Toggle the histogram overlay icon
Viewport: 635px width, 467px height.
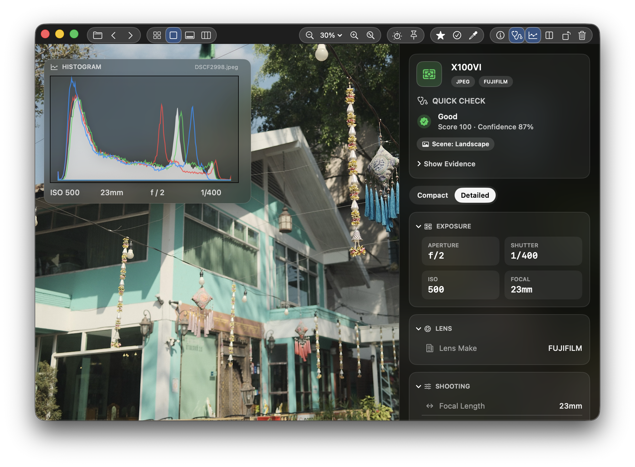coord(533,35)
